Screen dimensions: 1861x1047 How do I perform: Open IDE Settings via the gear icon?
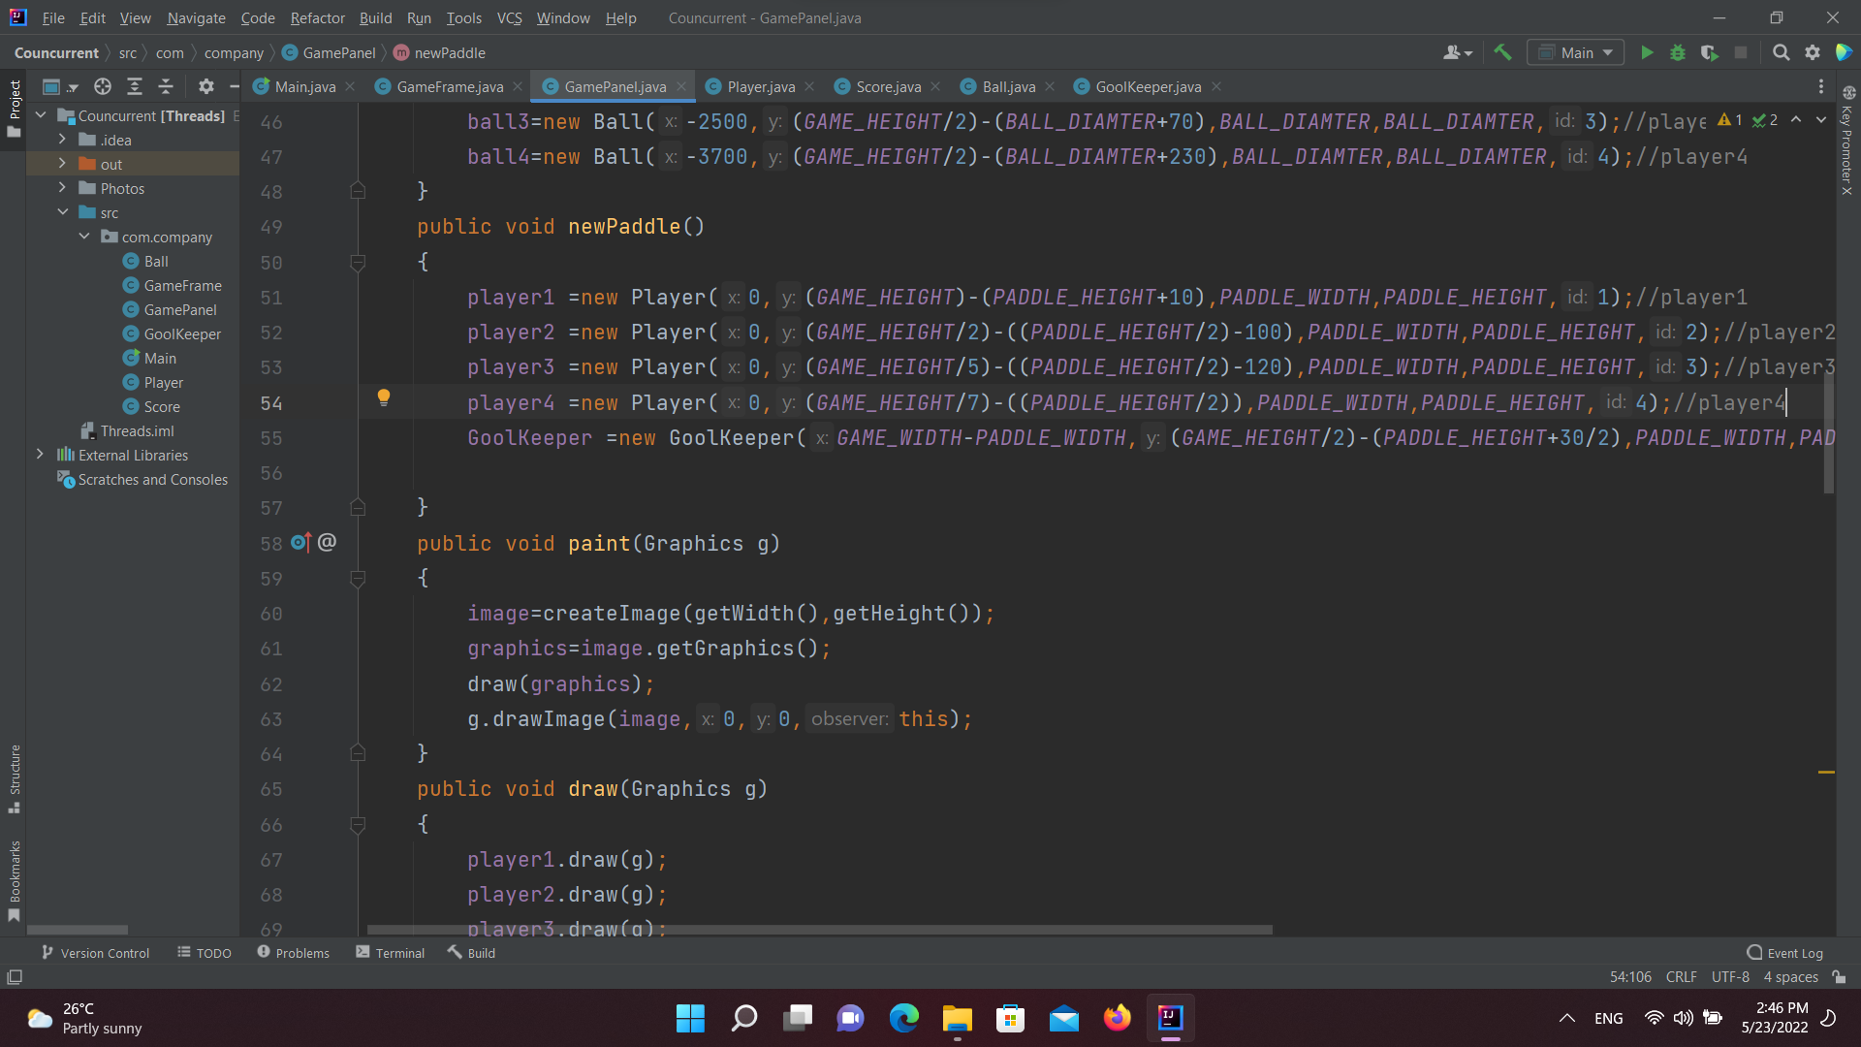[1813, 52]
